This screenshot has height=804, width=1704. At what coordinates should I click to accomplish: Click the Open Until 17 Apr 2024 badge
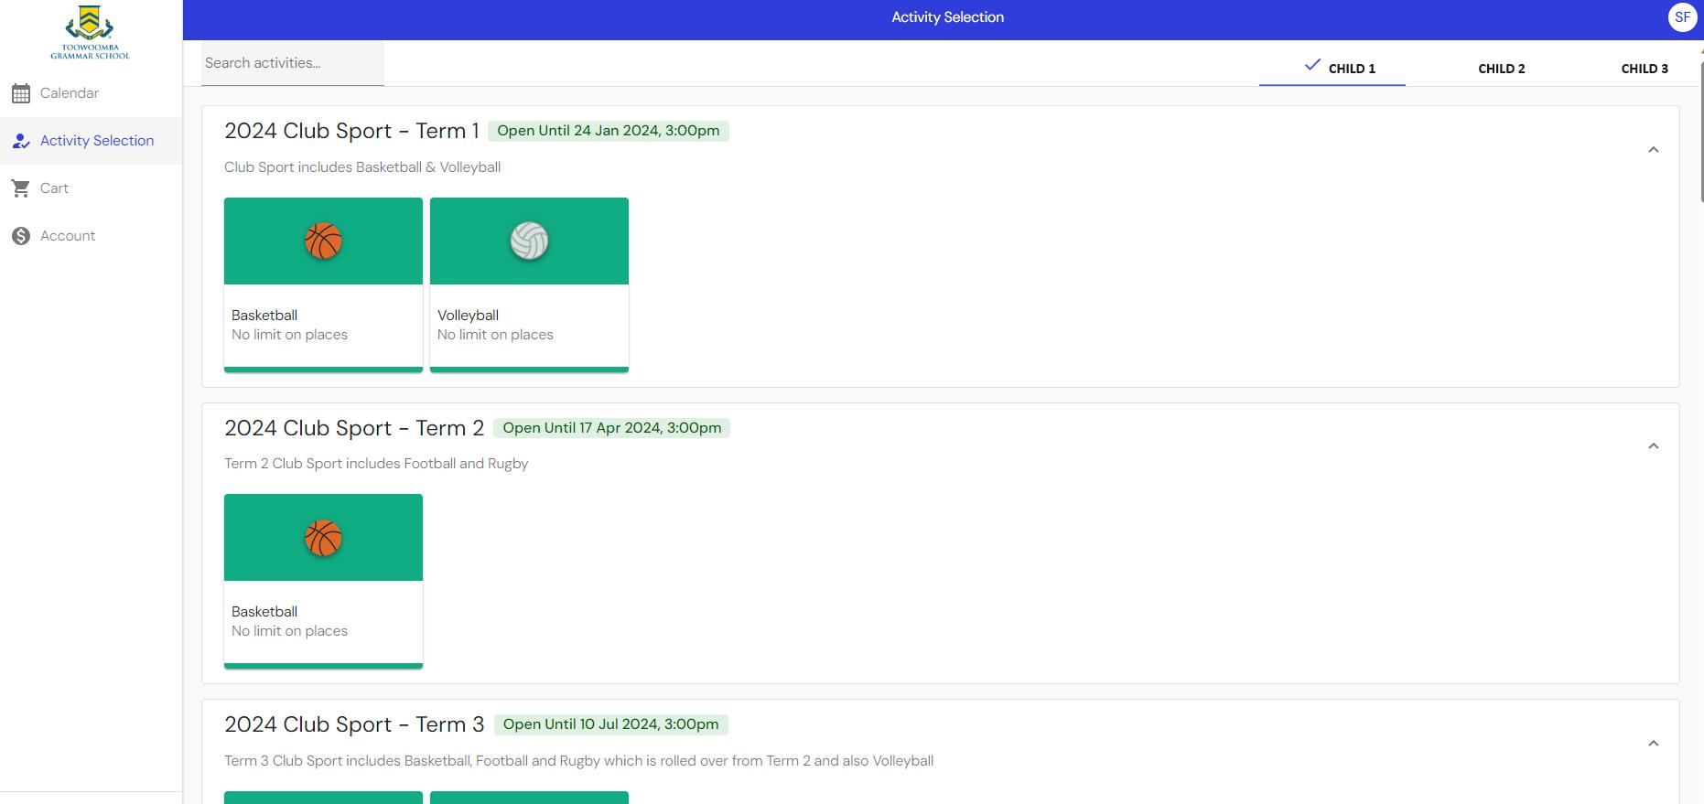pyautogui.click(x=612, y=428)
